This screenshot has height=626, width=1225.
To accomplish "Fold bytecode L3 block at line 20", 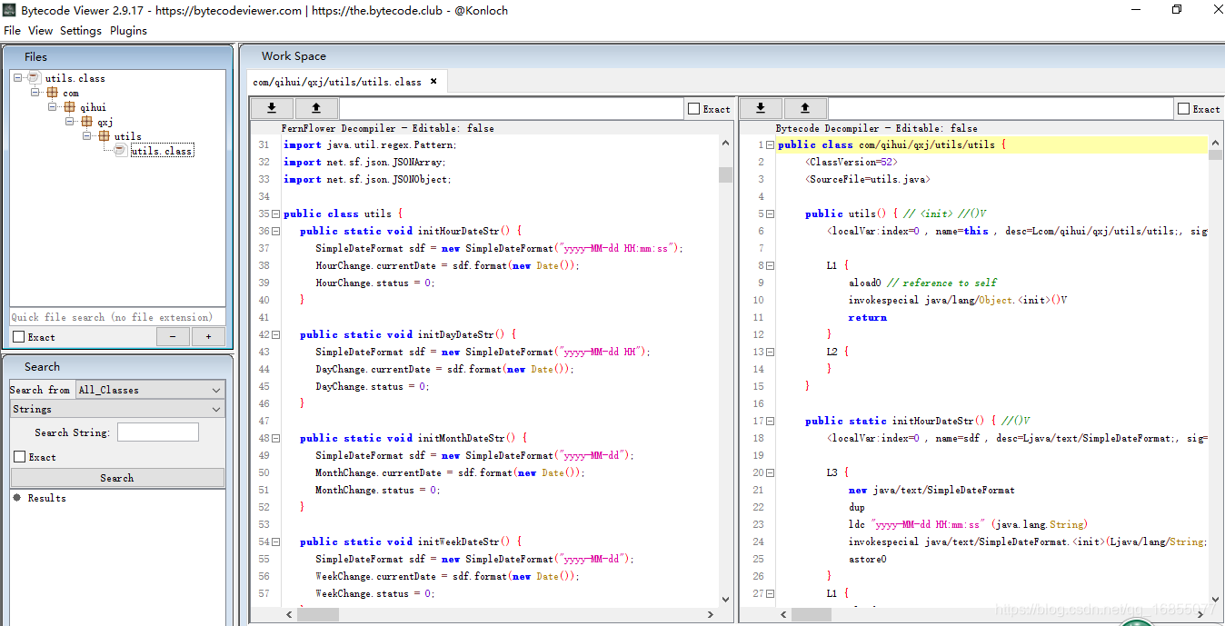I will [x=770, y=473].
